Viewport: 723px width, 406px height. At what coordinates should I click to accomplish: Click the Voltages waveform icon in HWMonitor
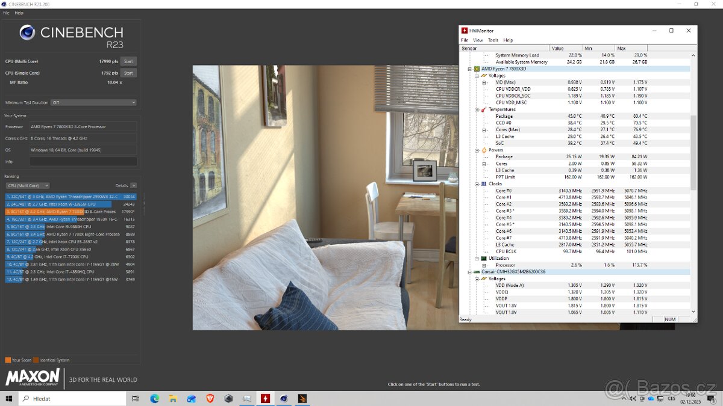point(483,76)
